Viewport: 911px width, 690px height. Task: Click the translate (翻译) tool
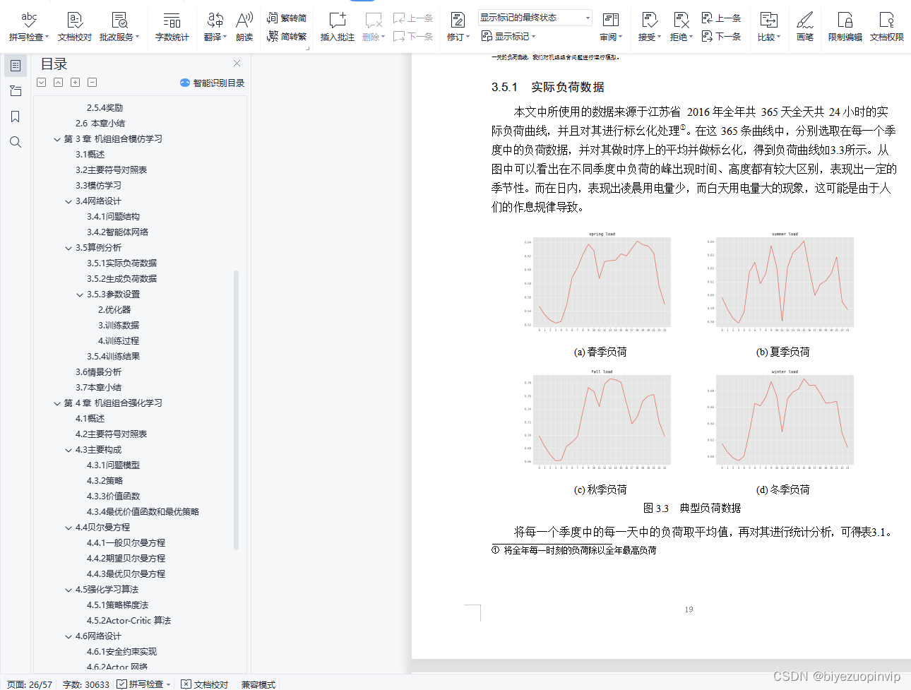215,27
